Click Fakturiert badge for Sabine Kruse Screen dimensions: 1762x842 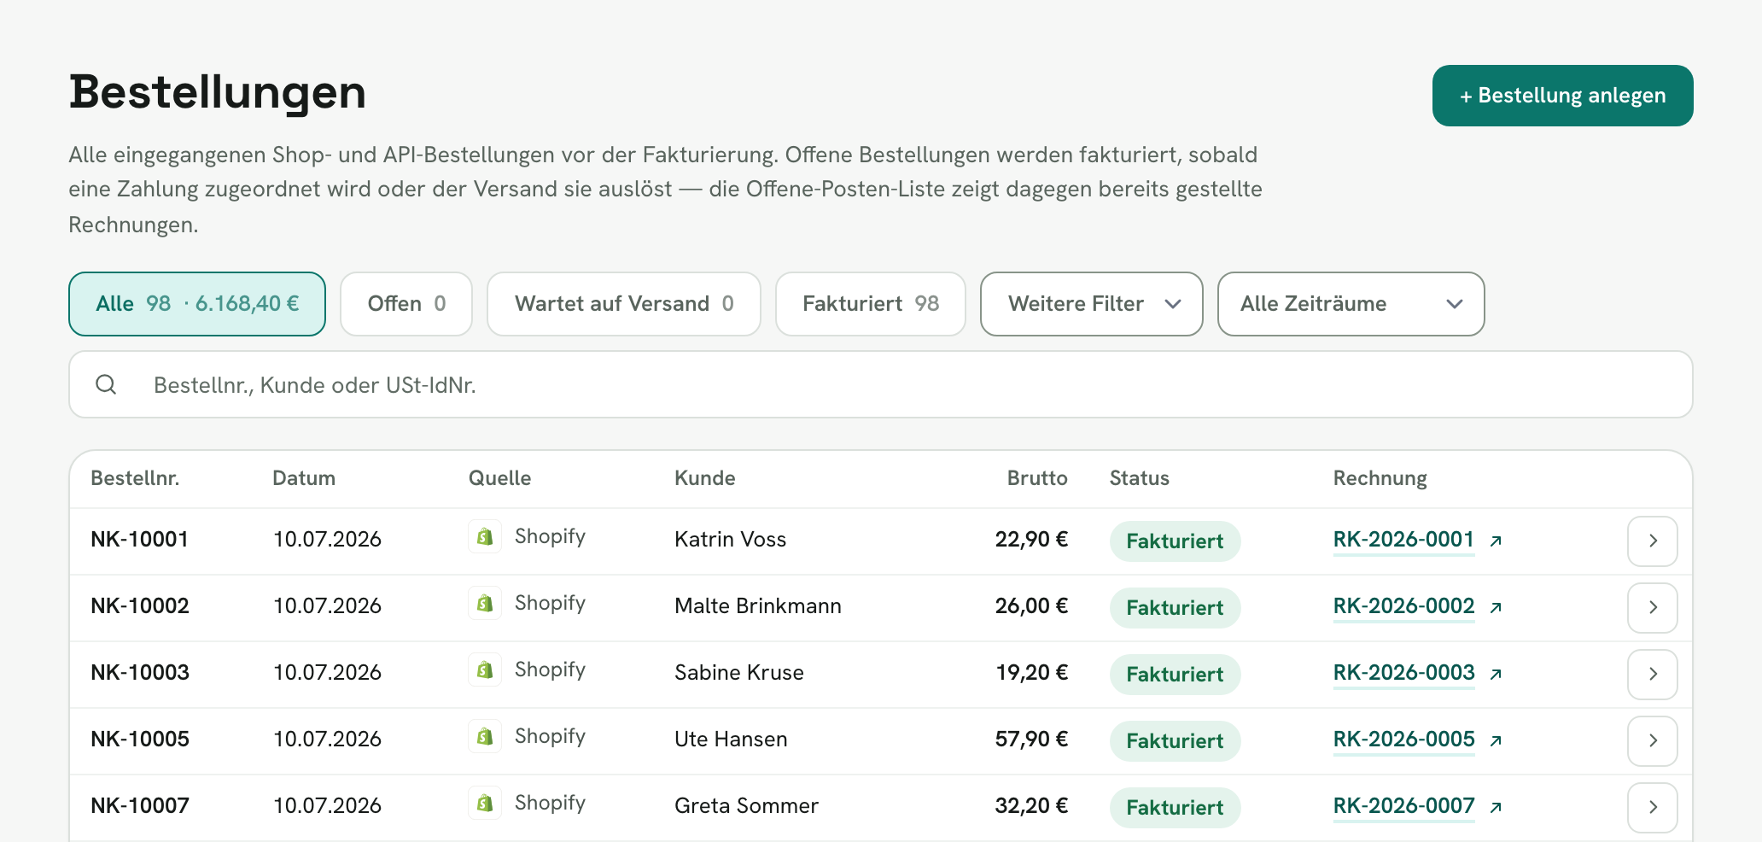point(1175,674)
